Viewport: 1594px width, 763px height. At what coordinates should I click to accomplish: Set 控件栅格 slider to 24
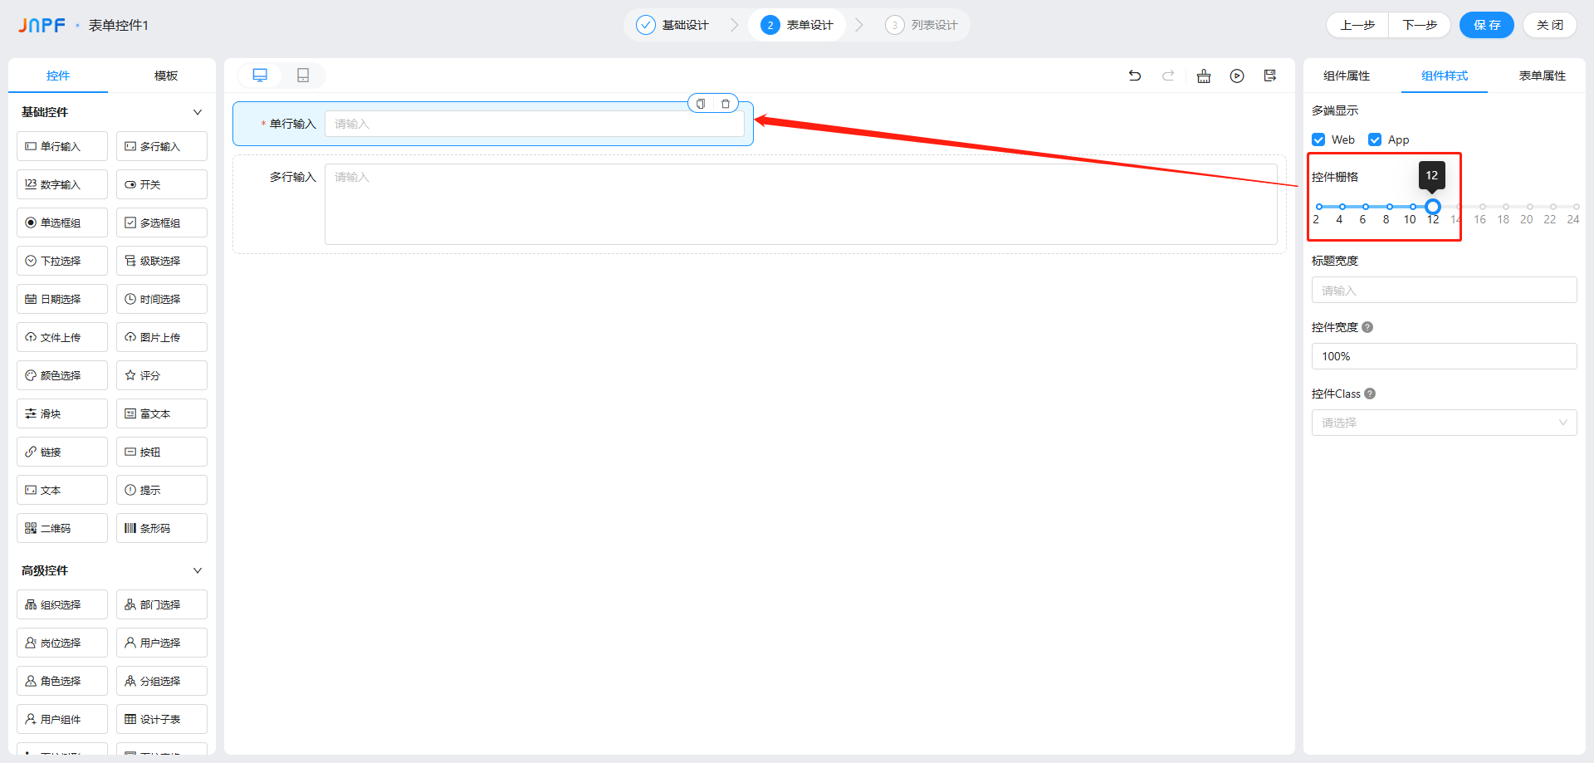tap(1576, 207)
